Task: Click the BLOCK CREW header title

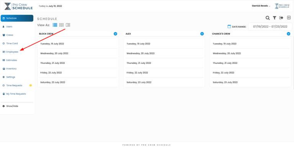Action: pos(46,34)
